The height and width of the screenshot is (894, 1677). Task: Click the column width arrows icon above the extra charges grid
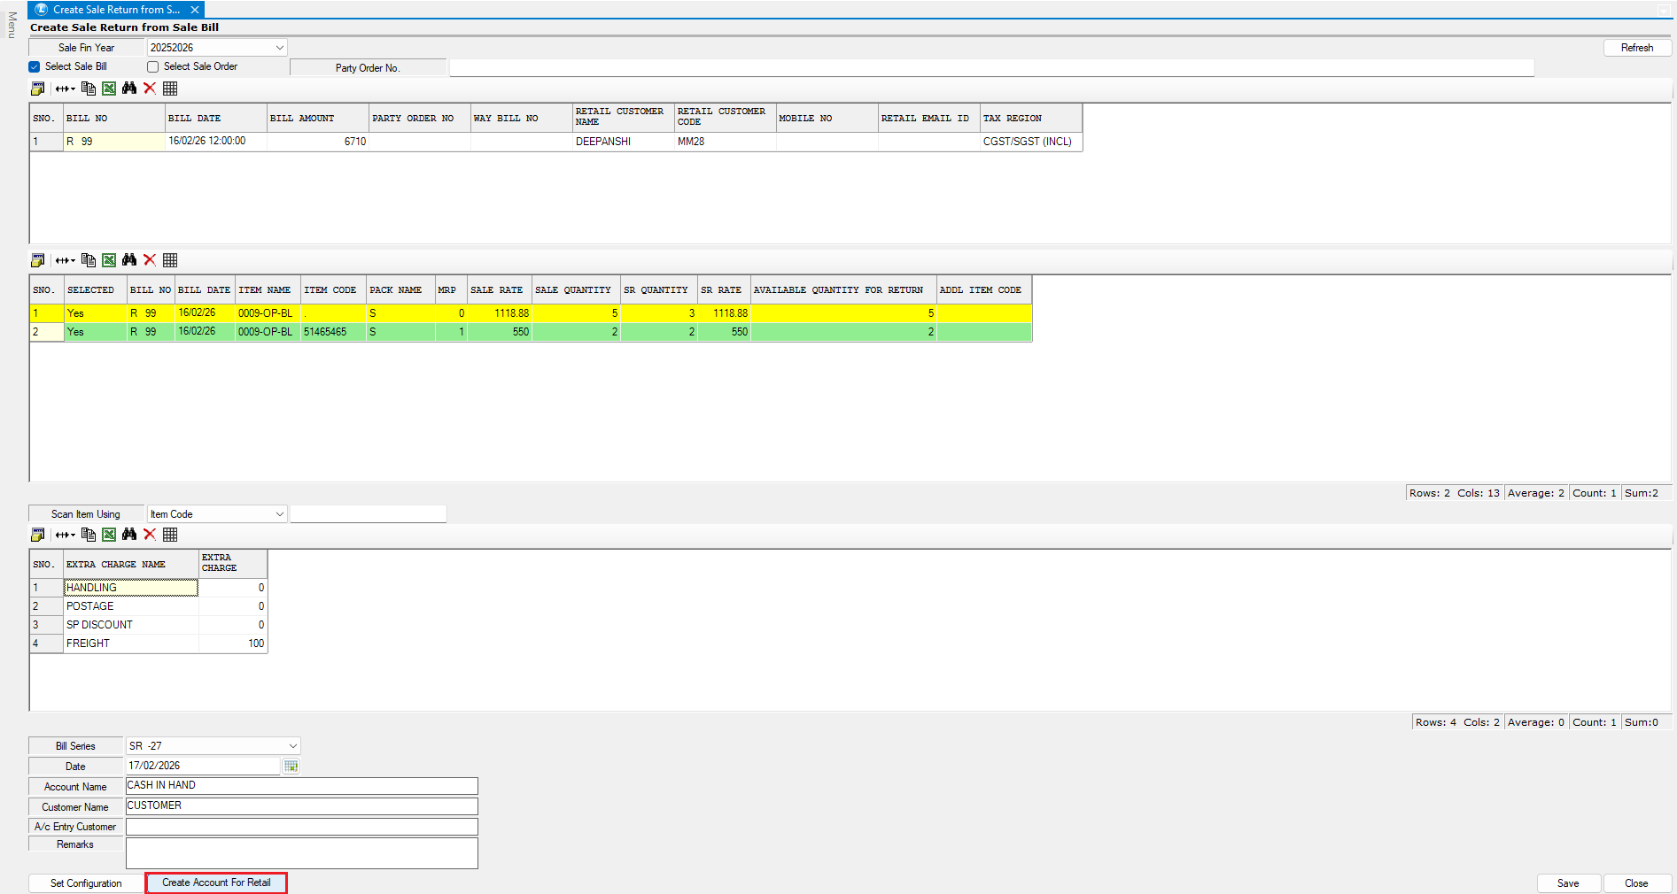[65, 535]
